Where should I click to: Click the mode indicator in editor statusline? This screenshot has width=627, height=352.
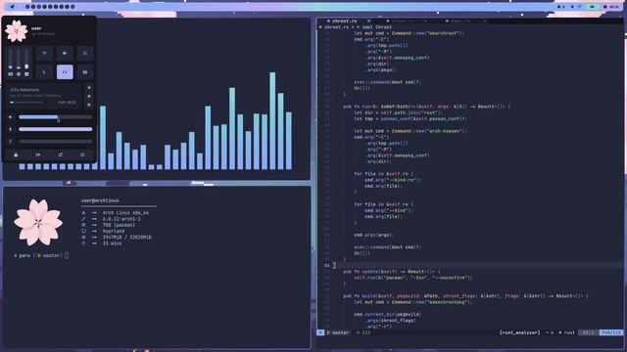click(x=320, y=332)
